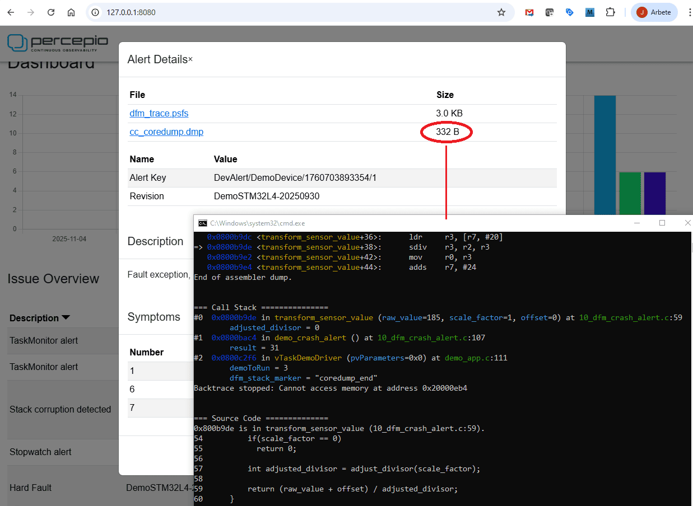Open the dfm_trace.psfs file link
The width and height of the screenshot is (693, 506).
tap(159, 114)
